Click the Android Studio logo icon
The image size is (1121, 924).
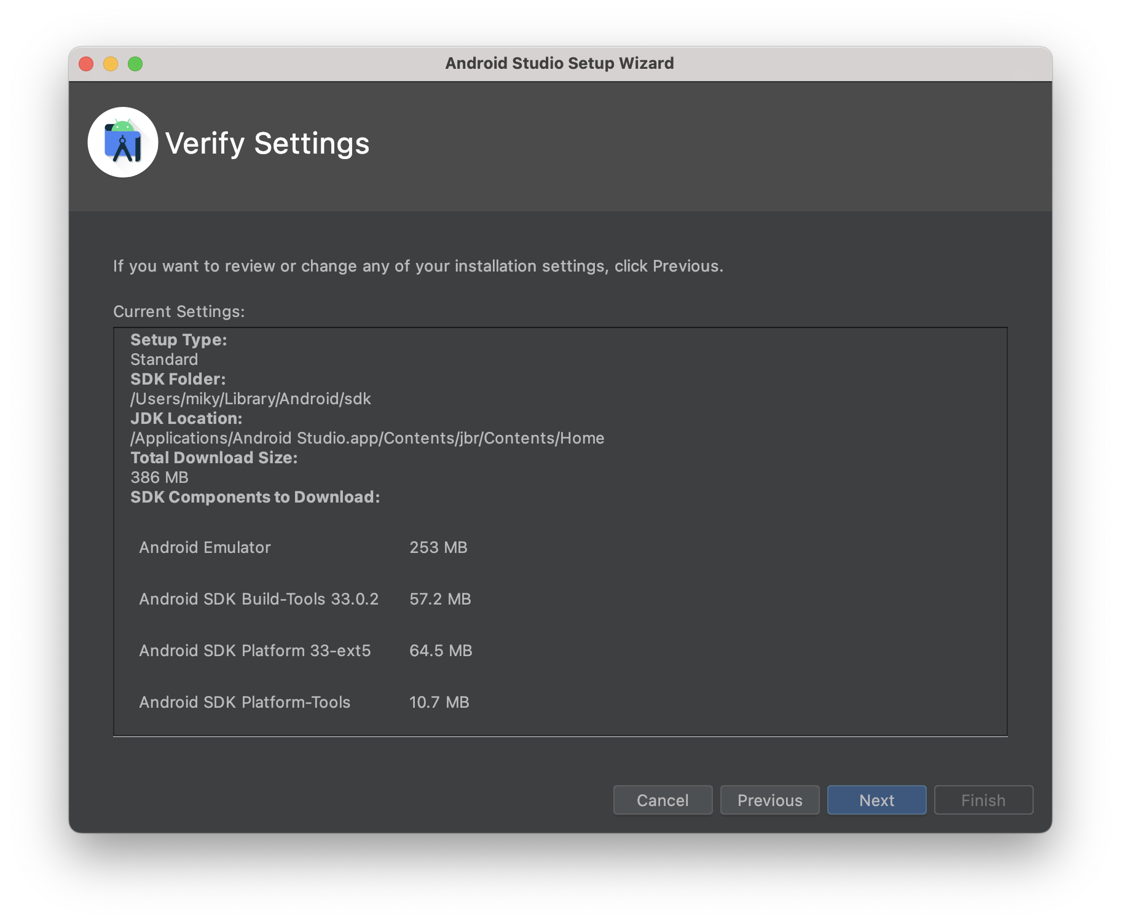coord(123,143)
